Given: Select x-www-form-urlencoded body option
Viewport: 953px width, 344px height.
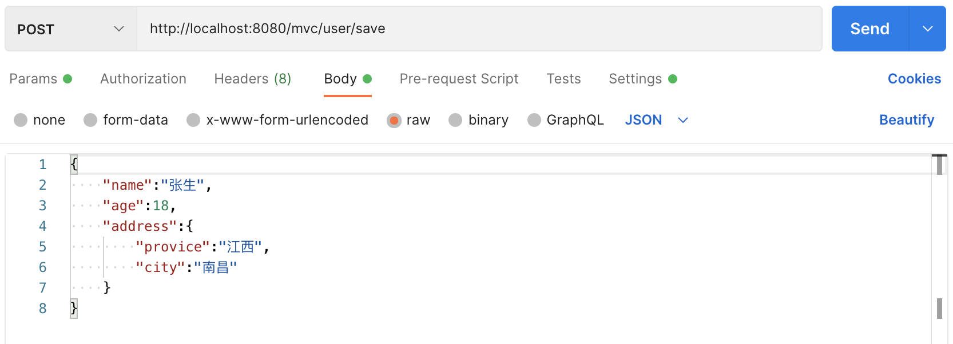Looking at the screenshot, I should click(193, 120).
